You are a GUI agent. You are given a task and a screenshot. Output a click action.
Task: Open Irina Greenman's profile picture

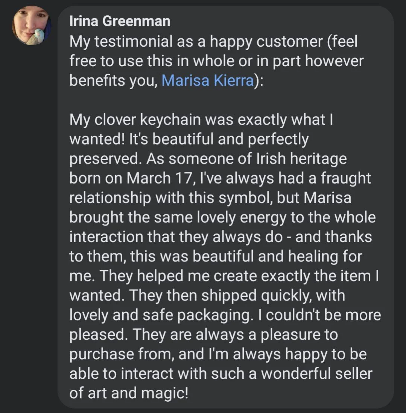coord(31,25)
